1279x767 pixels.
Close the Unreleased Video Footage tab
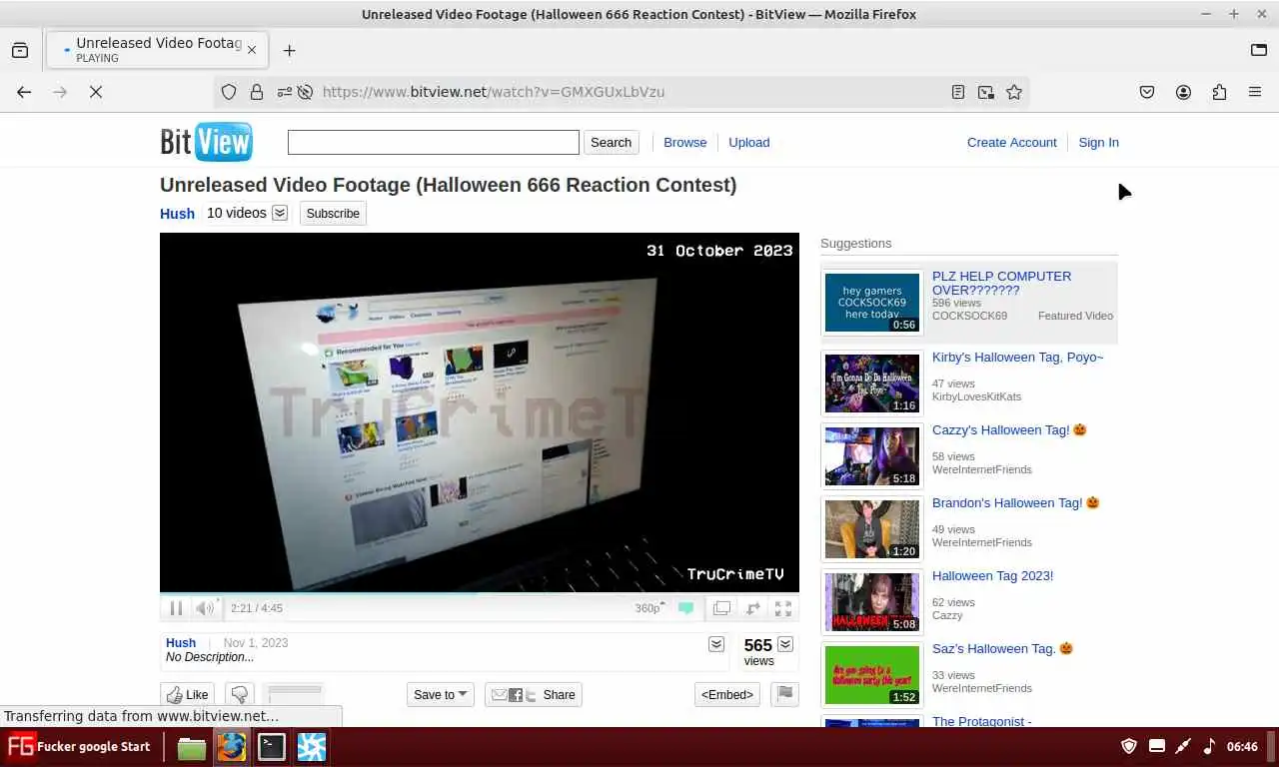(x=252, y=50)
